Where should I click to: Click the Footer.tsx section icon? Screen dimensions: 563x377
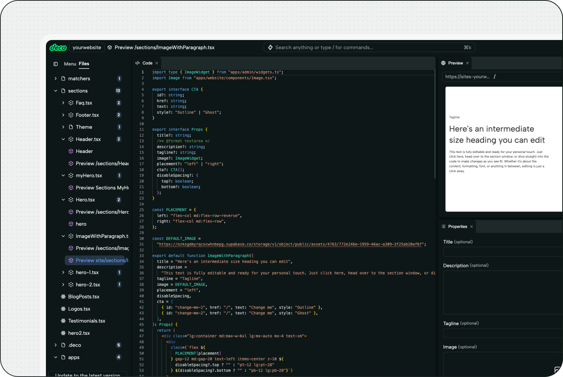click(71, 115)
